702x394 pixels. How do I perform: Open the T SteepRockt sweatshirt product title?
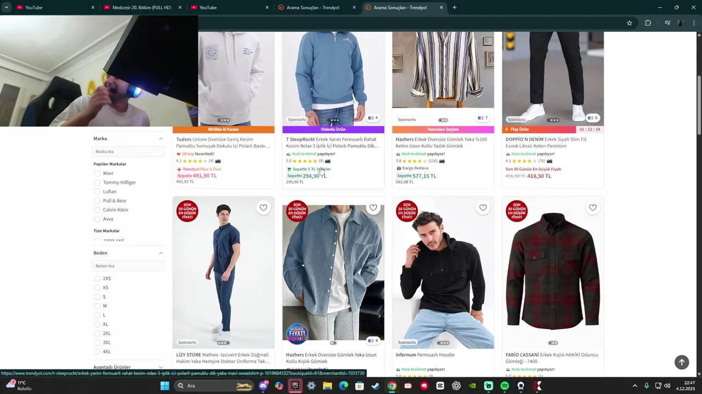pyautogui.click(x=333, y=143)
